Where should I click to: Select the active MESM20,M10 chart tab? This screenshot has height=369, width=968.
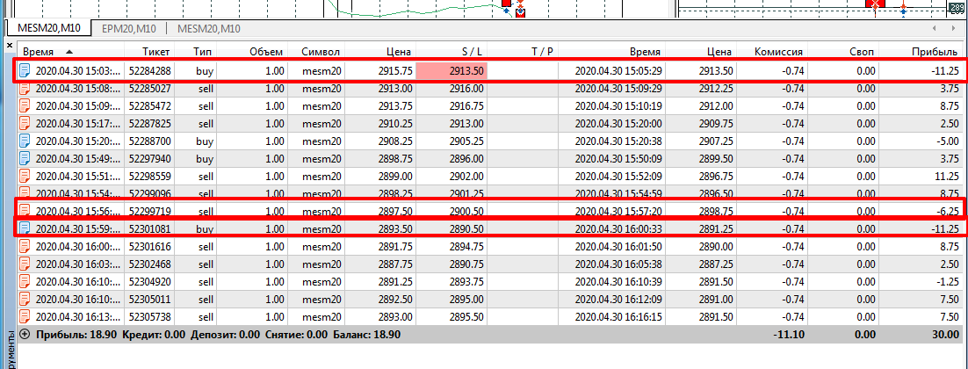(x=47, y=28)
